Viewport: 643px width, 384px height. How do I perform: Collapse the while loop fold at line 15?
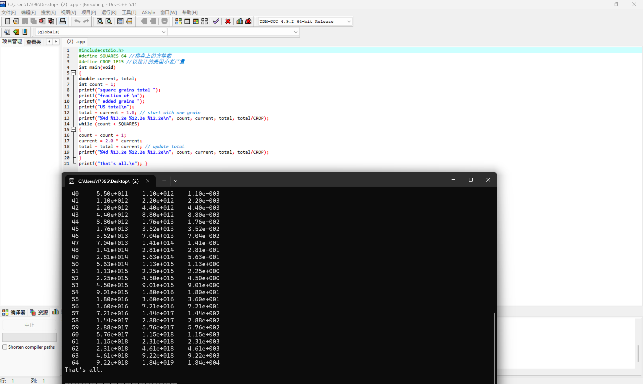point(73,129)
